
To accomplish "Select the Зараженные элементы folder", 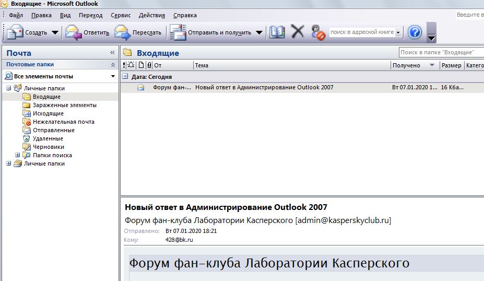I will point(65,105).
